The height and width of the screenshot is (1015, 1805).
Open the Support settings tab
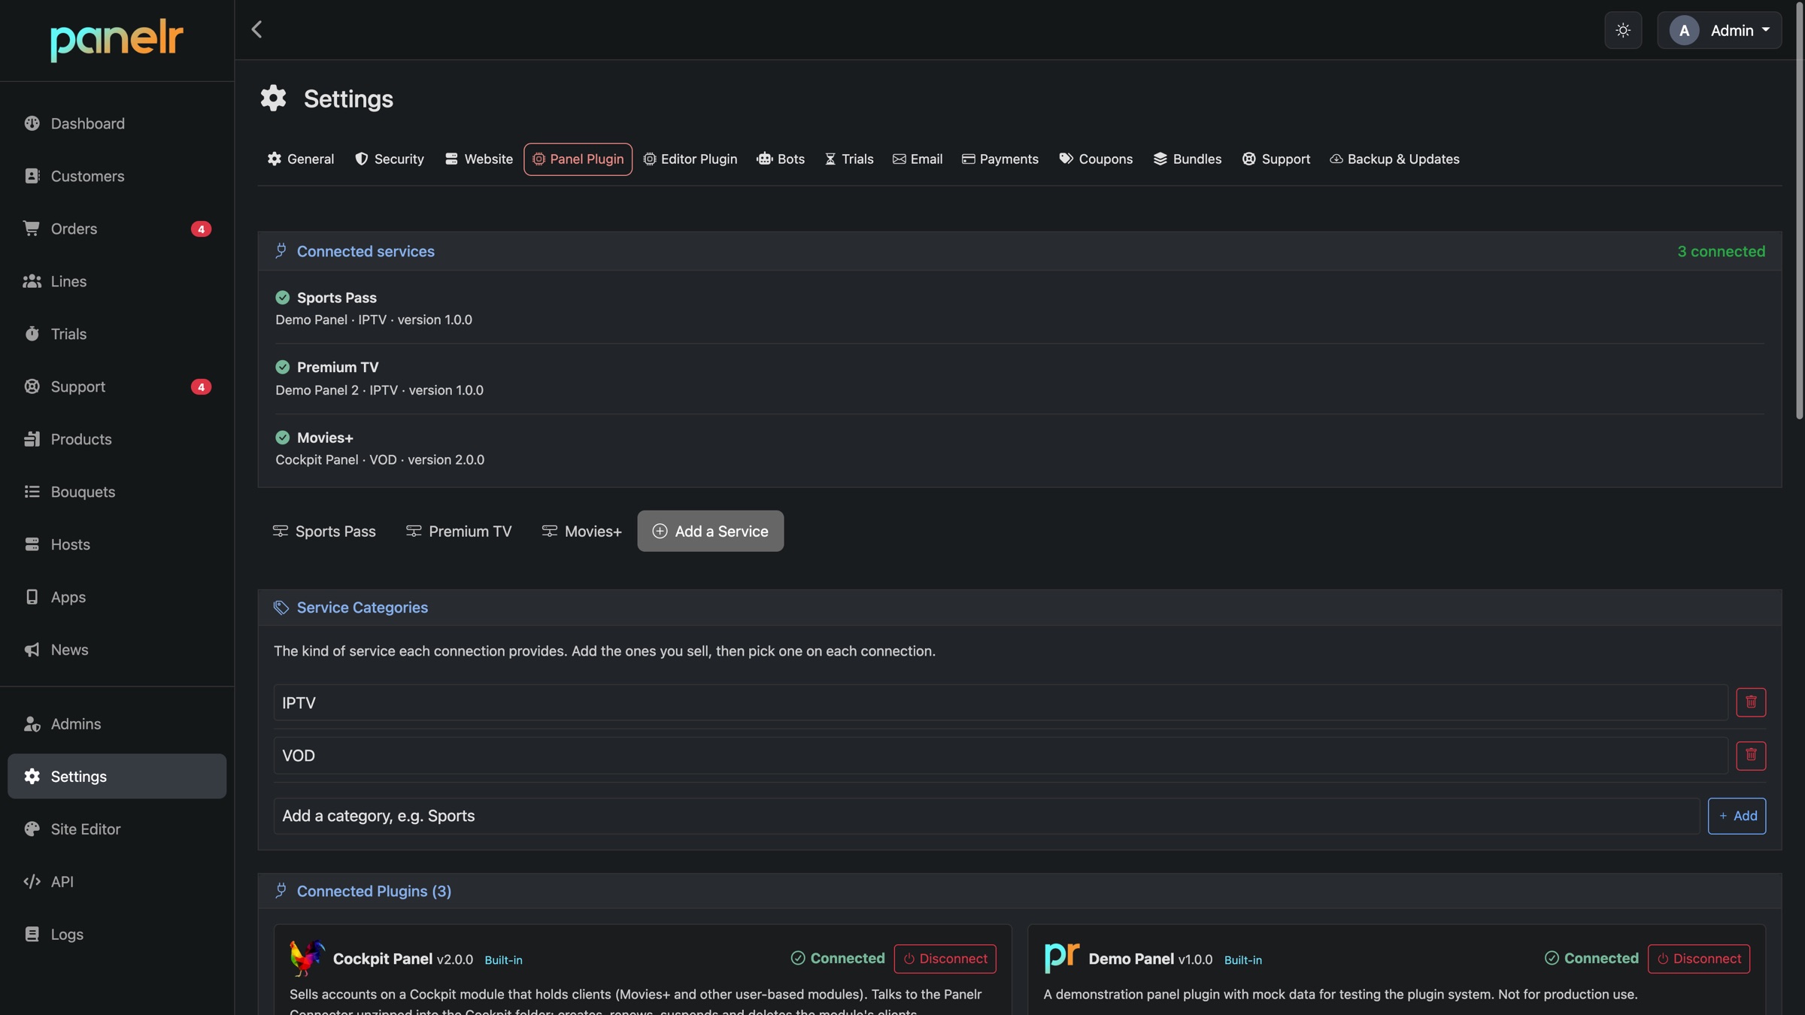(x=1276, y=159)
